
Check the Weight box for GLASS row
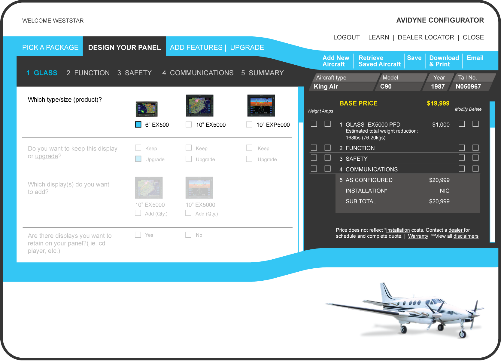314,124
